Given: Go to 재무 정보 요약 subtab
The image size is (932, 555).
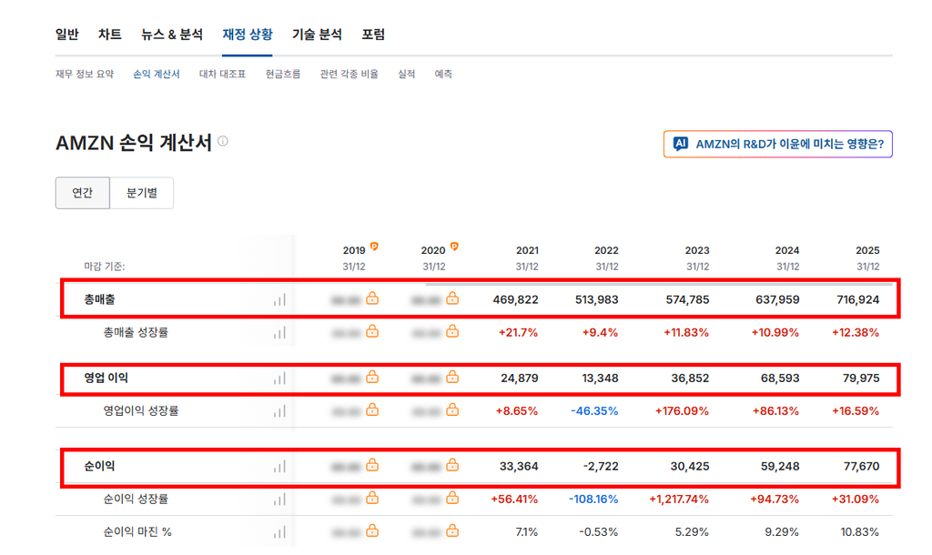Looking at the screenshot, I should pyautogui.click(x=85, y=75).
